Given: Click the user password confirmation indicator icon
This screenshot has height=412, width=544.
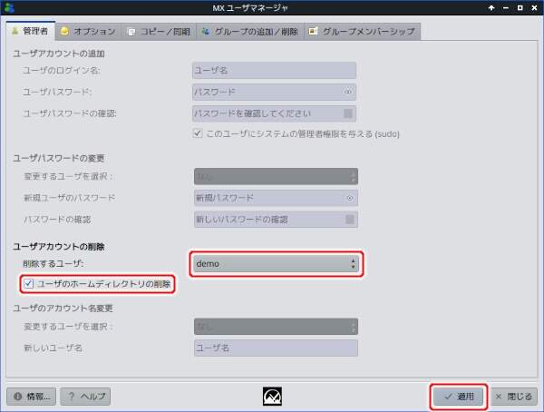Looking at the screenshot, I should pyautogui.click(x=348, y=113).
